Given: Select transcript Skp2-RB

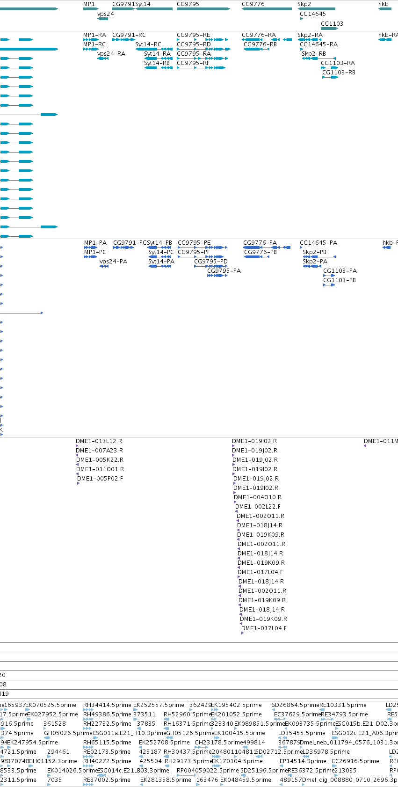Looking at the screenshot, I should 314,54.
